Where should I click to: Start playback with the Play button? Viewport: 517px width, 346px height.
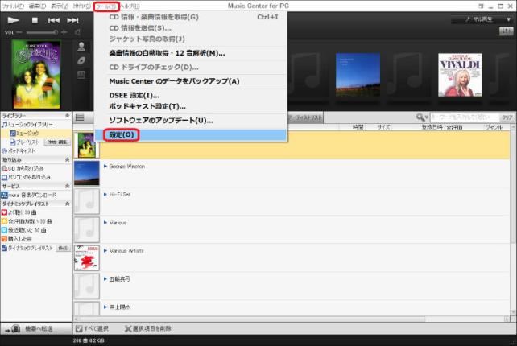13,20
